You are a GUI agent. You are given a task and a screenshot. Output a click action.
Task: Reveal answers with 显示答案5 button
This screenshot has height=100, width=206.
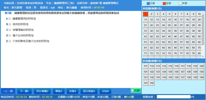tap(89, 91)
